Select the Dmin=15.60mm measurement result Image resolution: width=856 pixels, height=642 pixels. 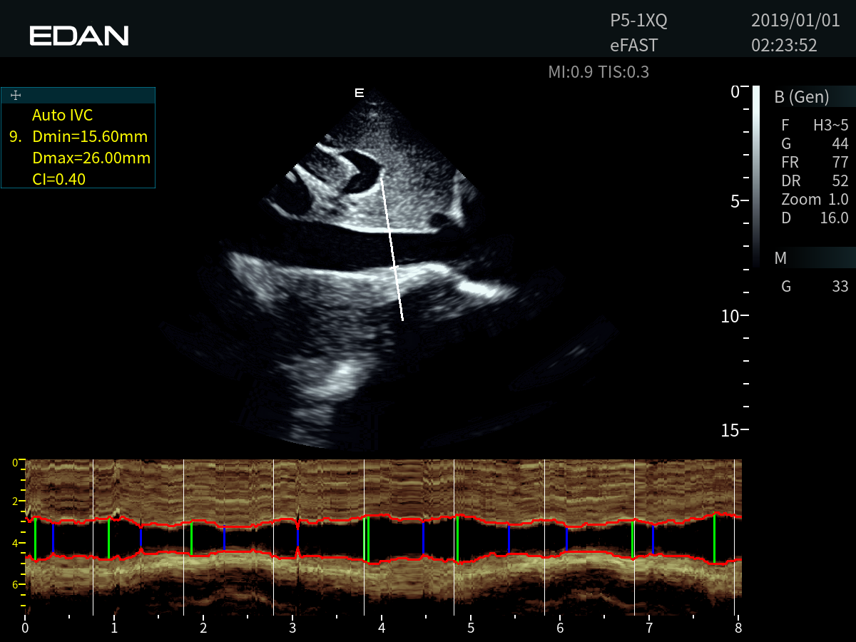pos(90,136)
